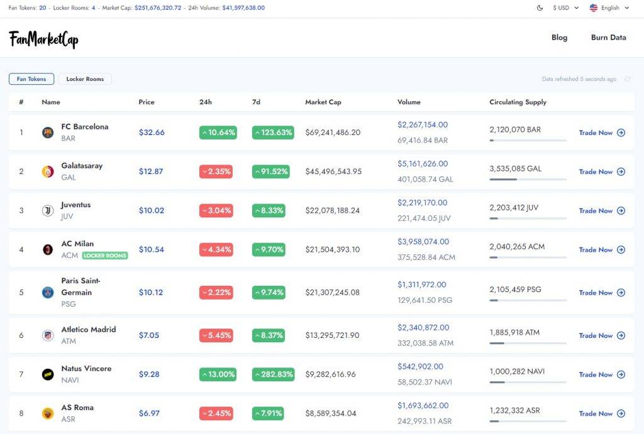The height and width of the screenshot is (434, 644).
Task: Click Trade Now for AS Roma
Action: [602, 413]
